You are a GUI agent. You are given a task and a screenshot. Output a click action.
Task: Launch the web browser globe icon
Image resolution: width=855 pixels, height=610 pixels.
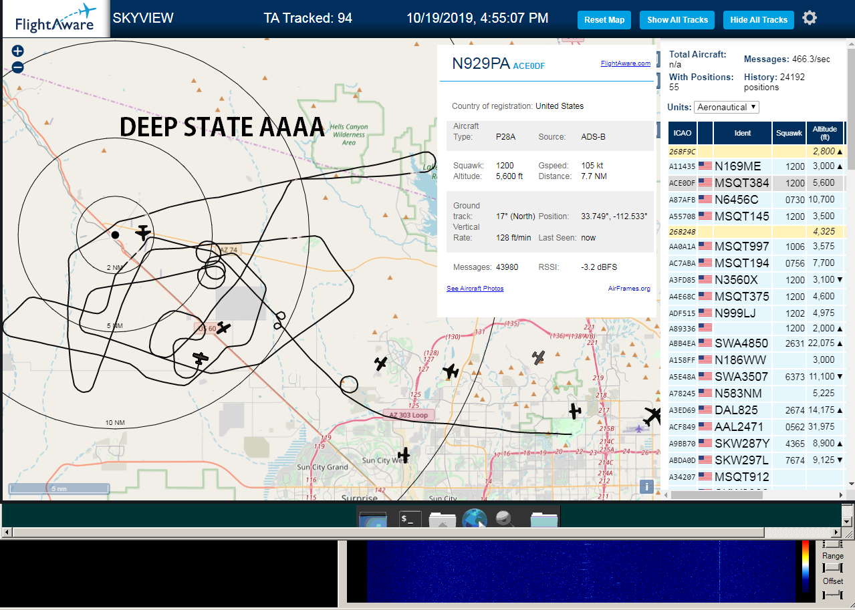pos(475,519)
